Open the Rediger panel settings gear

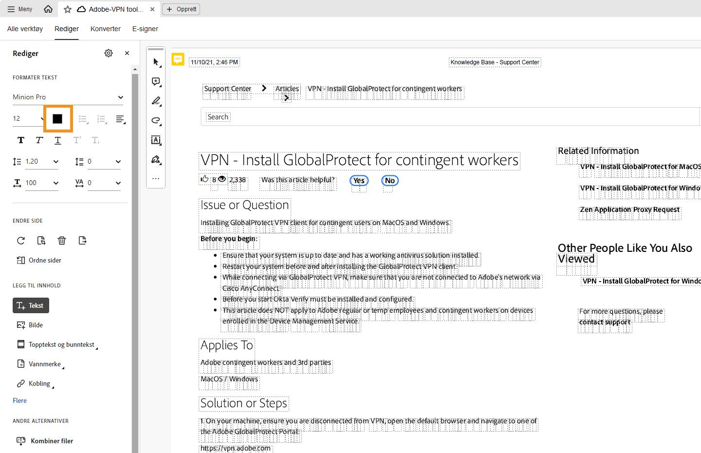coord(109,53)
